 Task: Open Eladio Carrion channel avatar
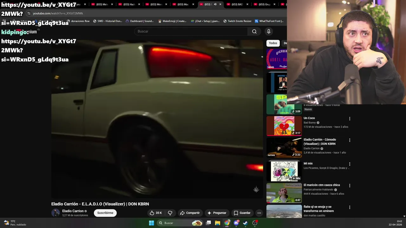pyautogui.click(x=56, y=213)
